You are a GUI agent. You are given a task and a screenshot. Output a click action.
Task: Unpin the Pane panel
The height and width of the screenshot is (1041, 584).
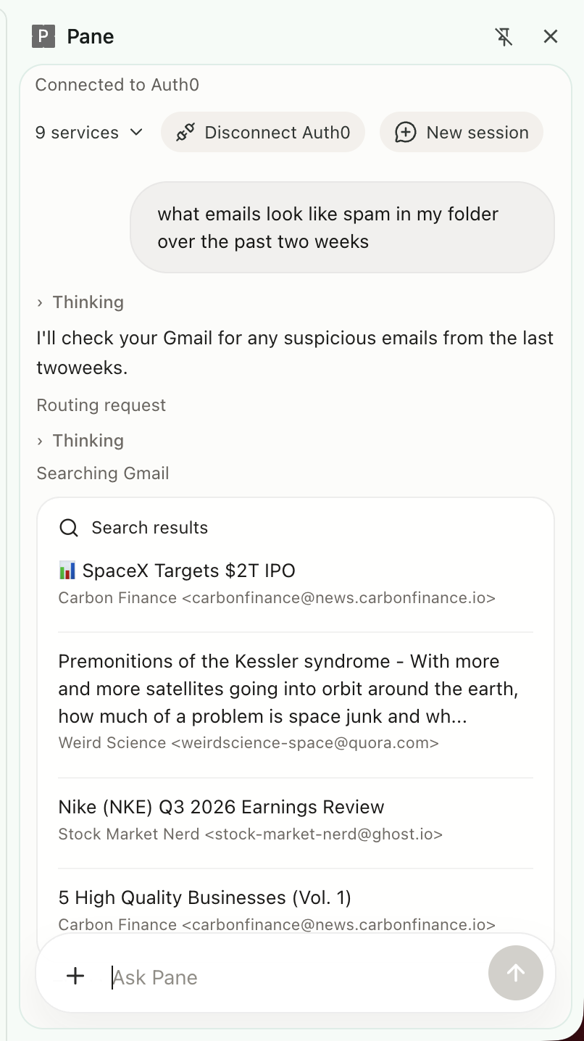coord(504,36)
